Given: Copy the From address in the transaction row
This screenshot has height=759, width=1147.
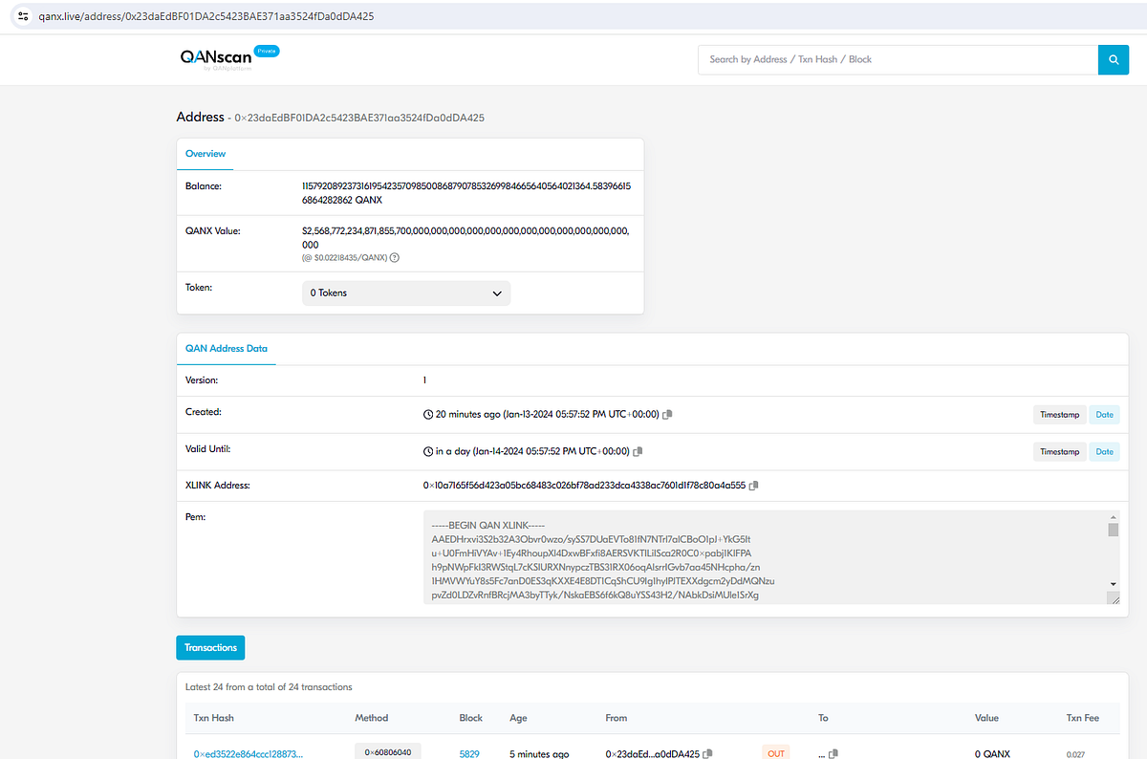Looking at the screenshot, I should pyautogui.click(x=707, y=752).
